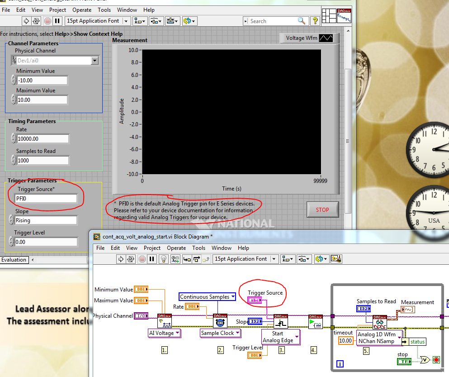Screen dimensions: 449x377
Task: Click Context Help question mark icon
Action: 315,21
